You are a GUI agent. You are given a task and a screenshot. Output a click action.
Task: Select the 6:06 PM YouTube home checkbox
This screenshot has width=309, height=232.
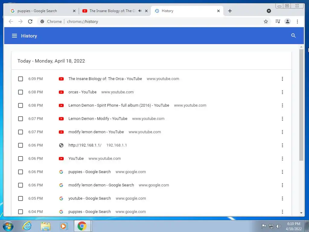pyautogui.click(x=21, y=159)
